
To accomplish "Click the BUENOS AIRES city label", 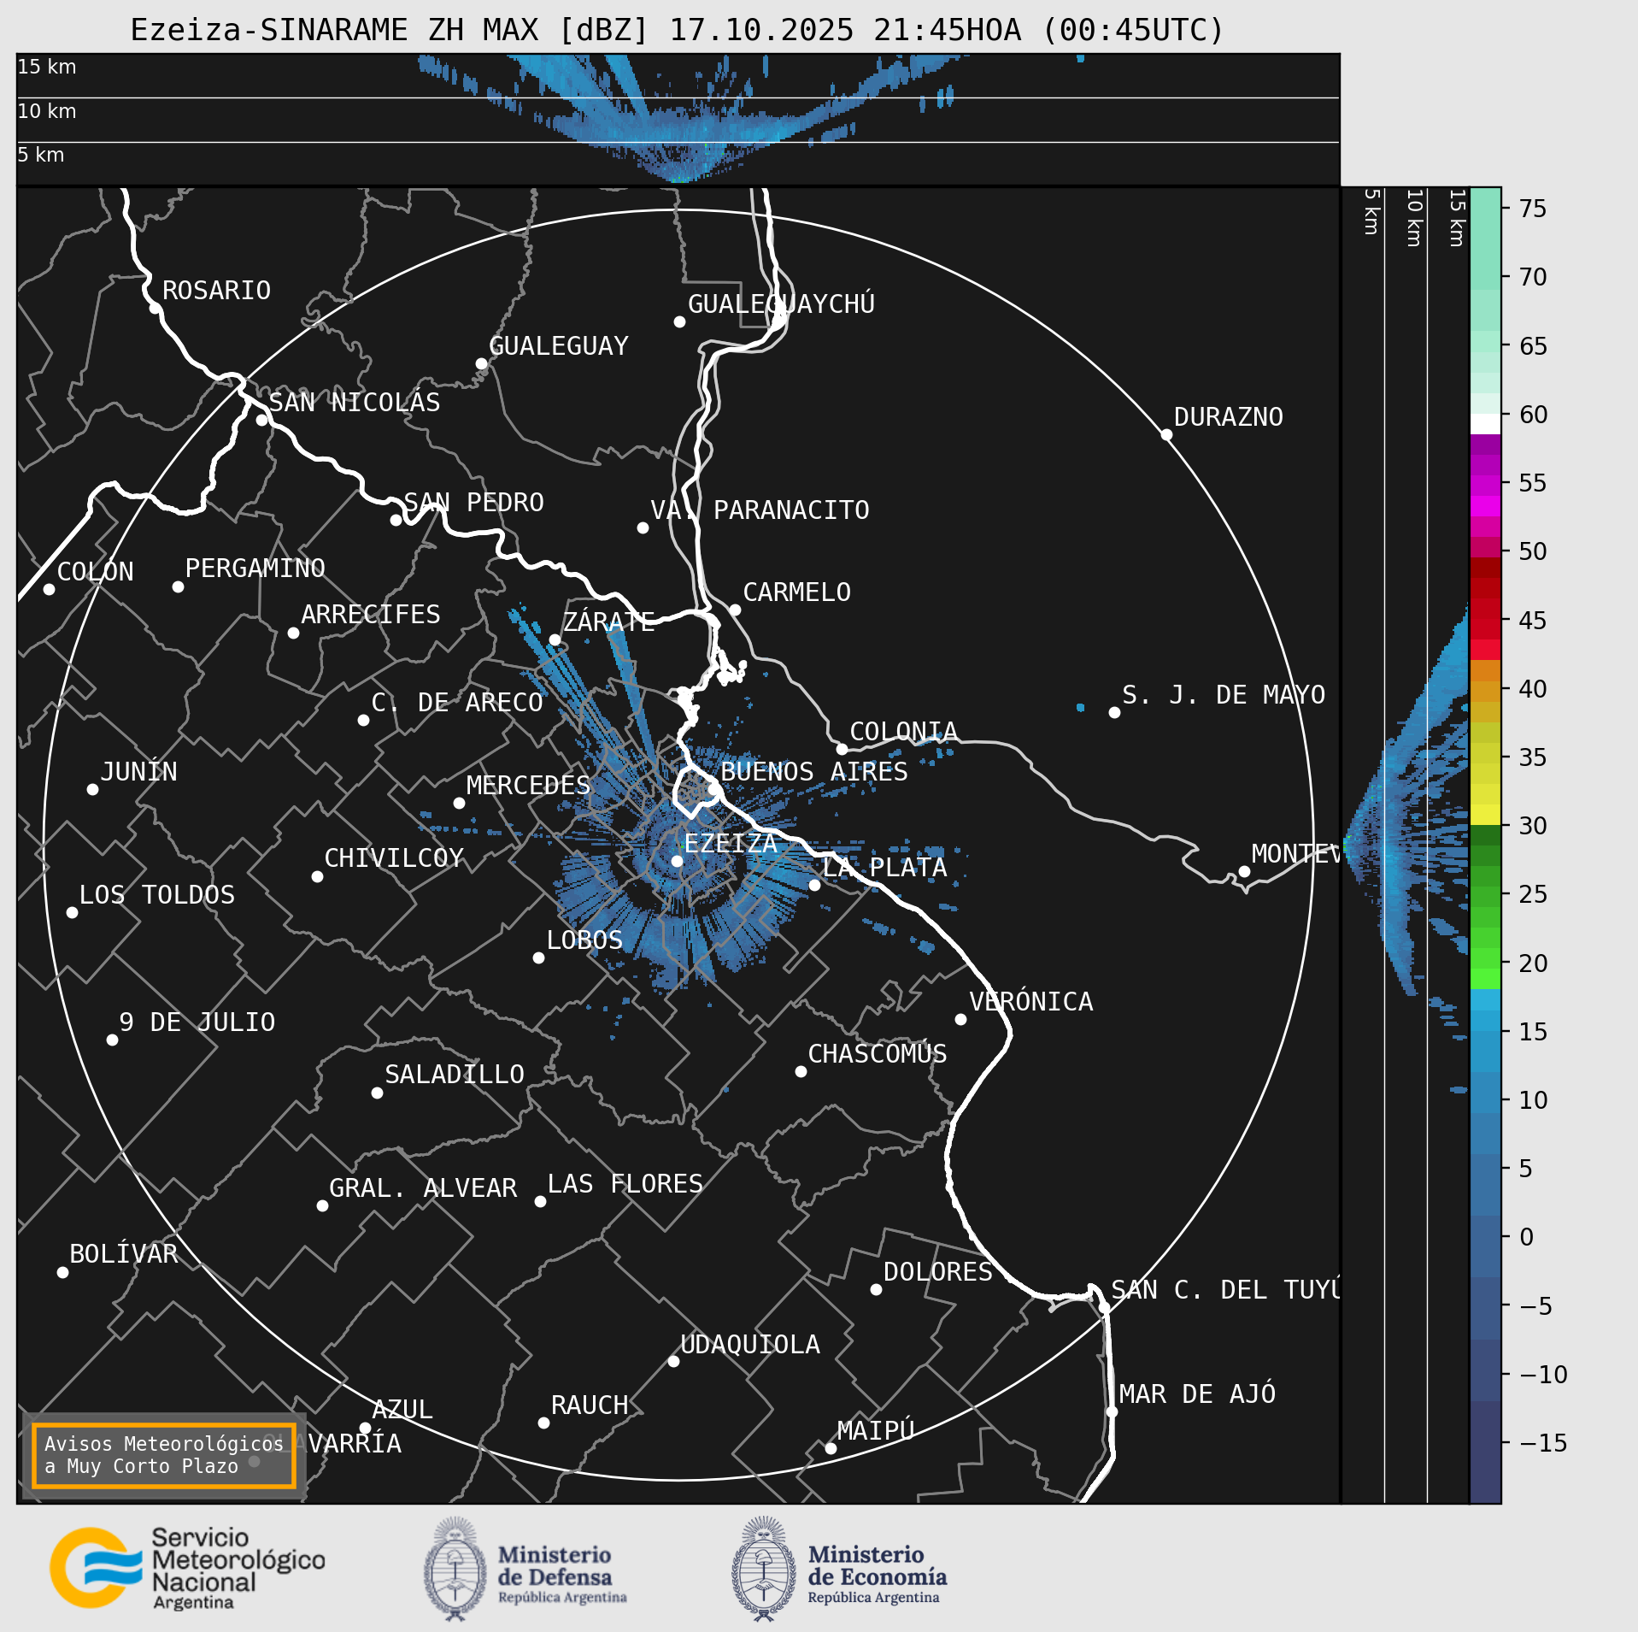I will tap(814, 771).
